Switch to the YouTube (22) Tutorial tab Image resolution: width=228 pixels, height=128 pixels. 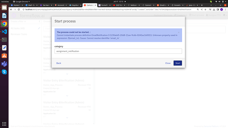pyautogui.click(x=119, y=5)
